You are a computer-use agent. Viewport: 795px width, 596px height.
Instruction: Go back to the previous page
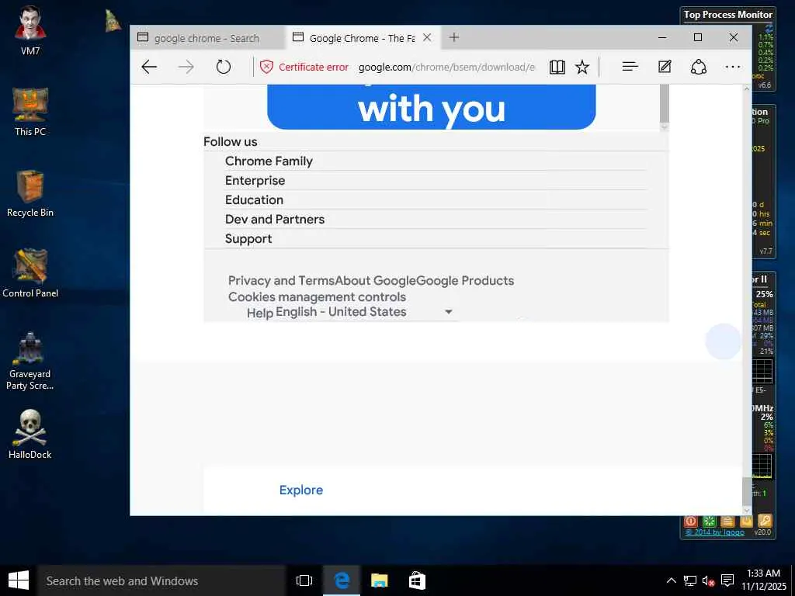149,67
